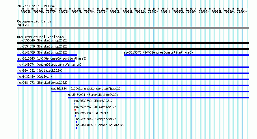
Task: Open nsv3937847 (Wenger2019) variant label
Action: coord(96,119)
